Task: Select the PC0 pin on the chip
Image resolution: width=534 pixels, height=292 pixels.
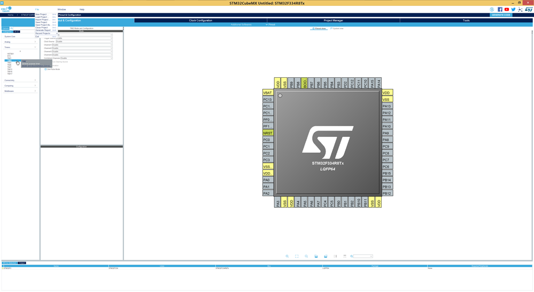Action: [268, 140]
